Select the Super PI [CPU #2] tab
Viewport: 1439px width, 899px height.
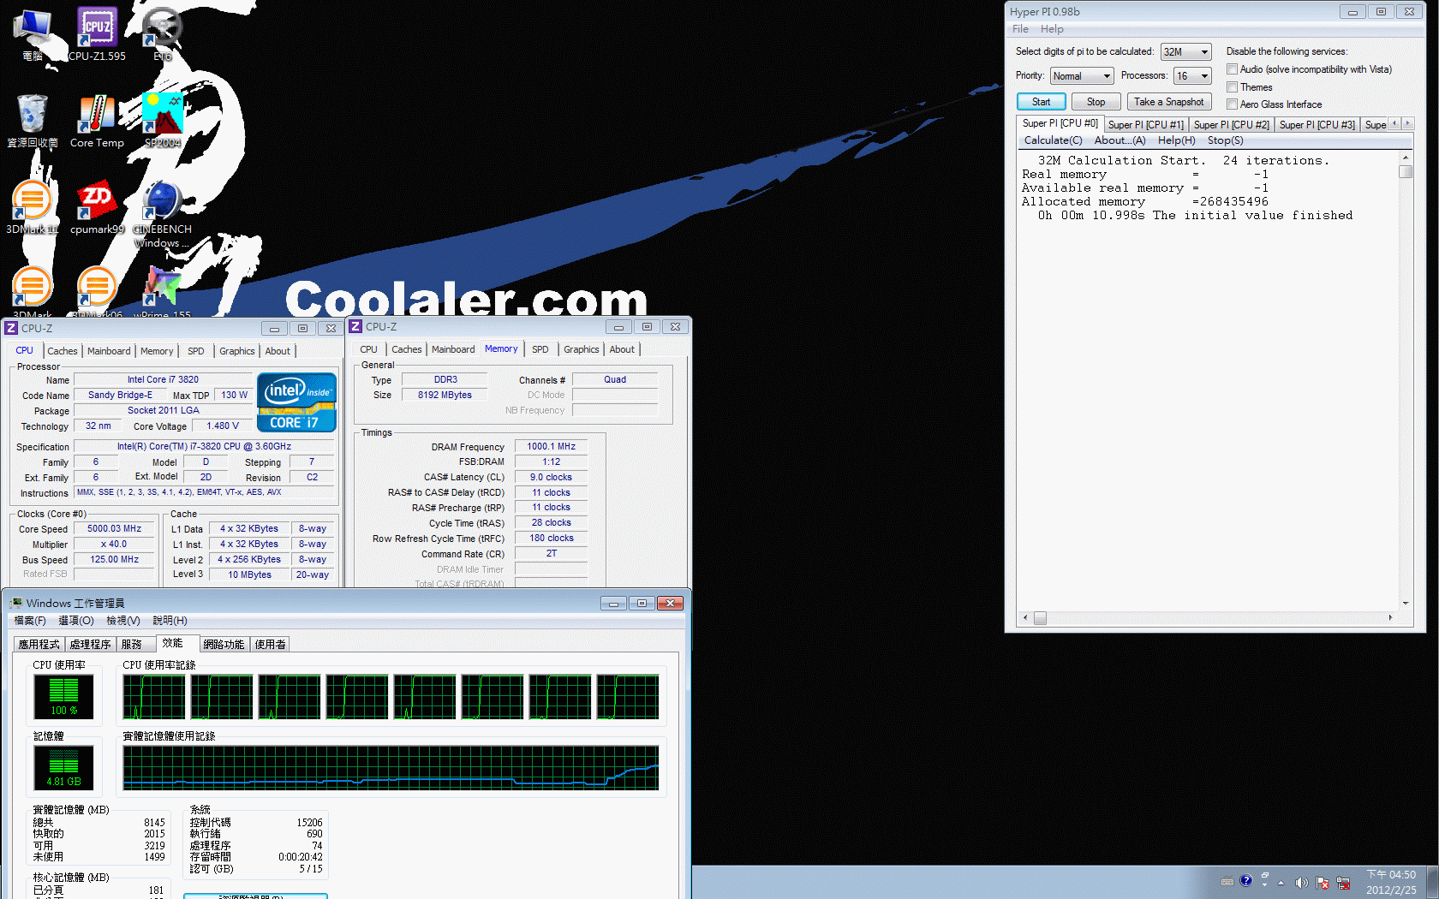point(1232,125)
